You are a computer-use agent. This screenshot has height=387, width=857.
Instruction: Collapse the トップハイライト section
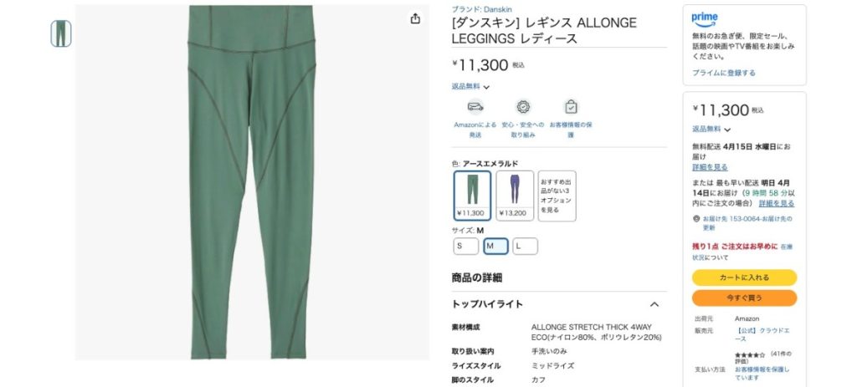(654, 304)
